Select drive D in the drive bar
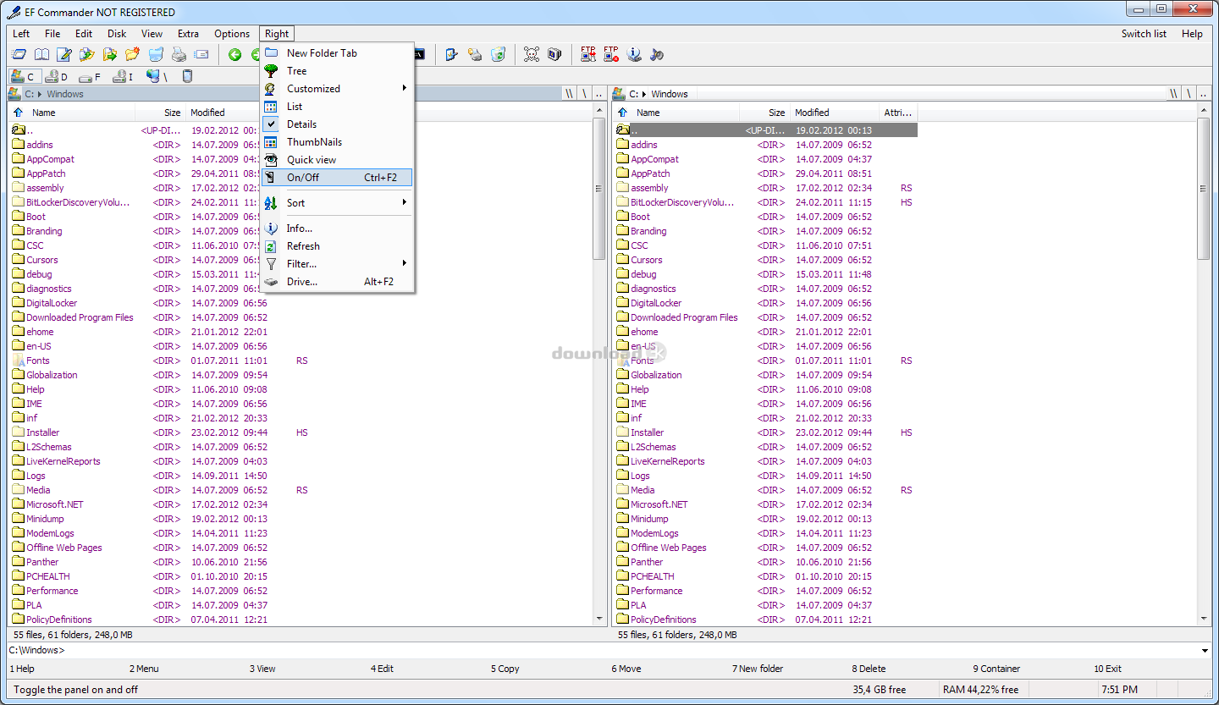The image size is (1219, 705). tap(57, 76)
